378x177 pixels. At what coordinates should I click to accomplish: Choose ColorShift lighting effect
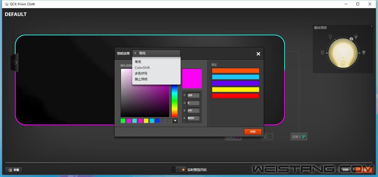click(x=142, y=68)
